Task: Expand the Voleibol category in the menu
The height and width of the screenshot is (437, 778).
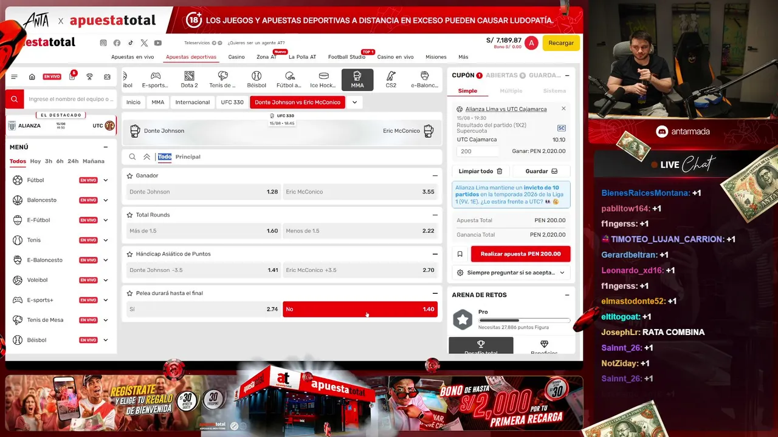Action: point(106,280)
